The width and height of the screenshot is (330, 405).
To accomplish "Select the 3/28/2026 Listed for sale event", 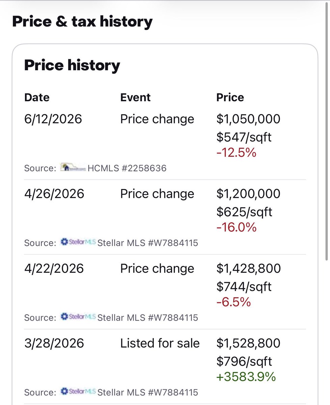I will pyautogui.click(x=160, y=344).
